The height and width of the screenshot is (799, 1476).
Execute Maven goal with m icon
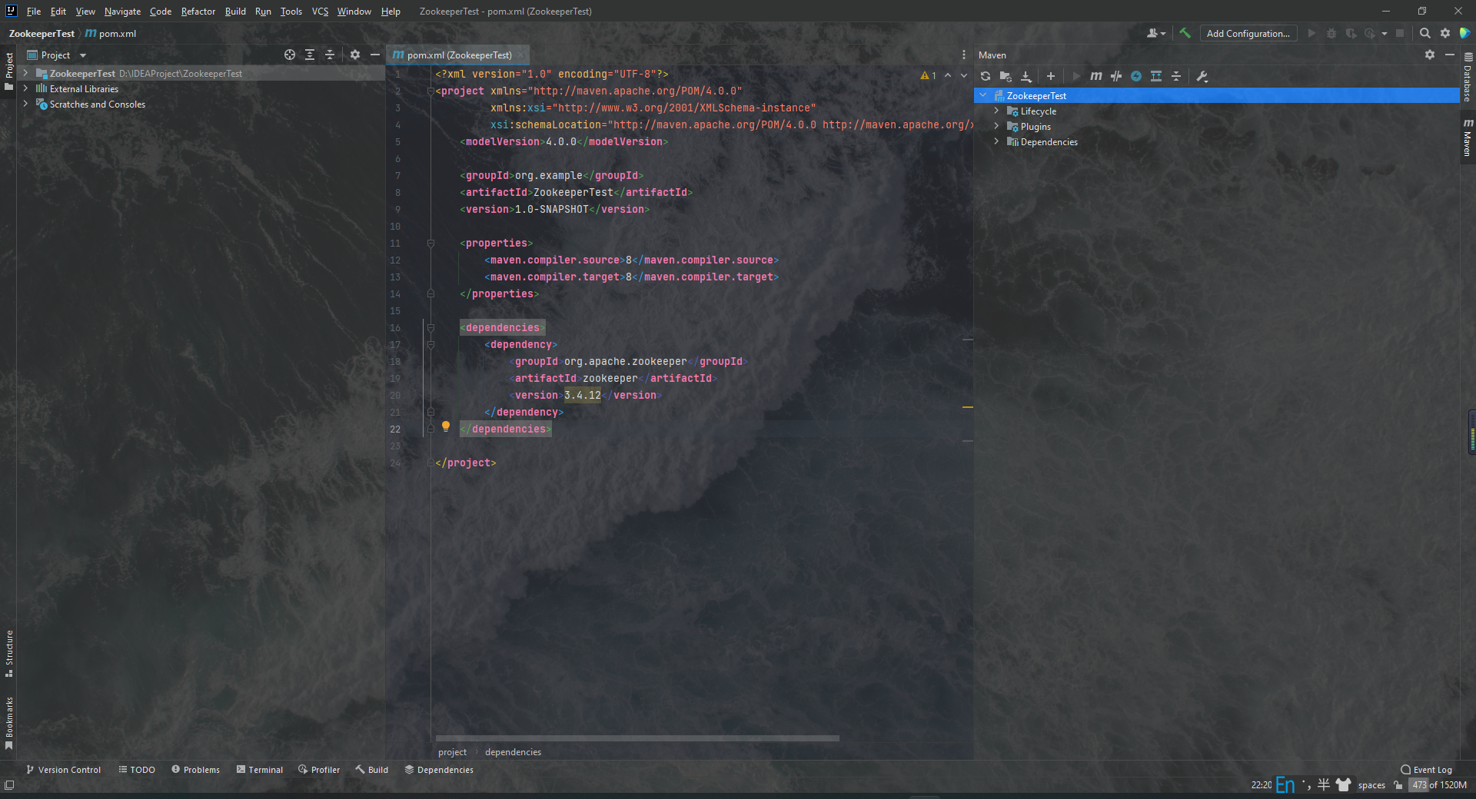tap(1096, 76)
